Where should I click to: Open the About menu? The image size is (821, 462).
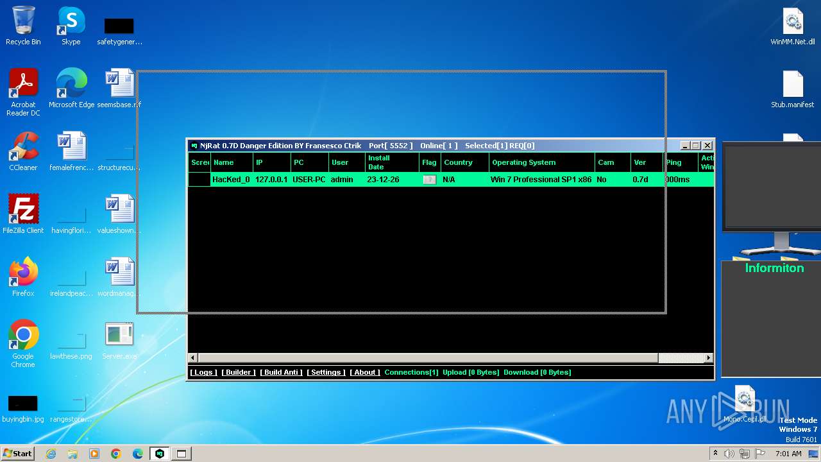point(365,372)
